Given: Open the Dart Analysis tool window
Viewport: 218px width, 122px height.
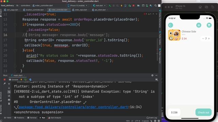Looking at the screenshot, I should 54,118.
